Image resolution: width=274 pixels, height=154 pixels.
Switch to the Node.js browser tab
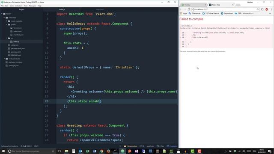coord(193,5)
